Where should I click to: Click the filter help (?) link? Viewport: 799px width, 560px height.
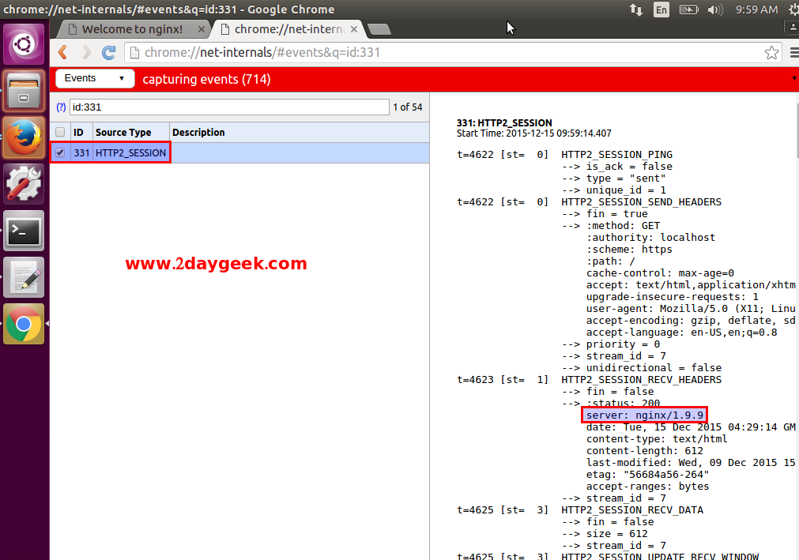click(x=61, y=107)
